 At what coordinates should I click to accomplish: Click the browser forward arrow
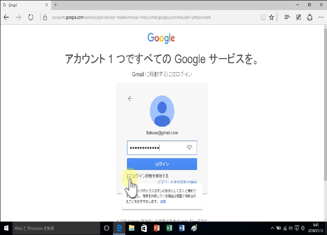18,17
